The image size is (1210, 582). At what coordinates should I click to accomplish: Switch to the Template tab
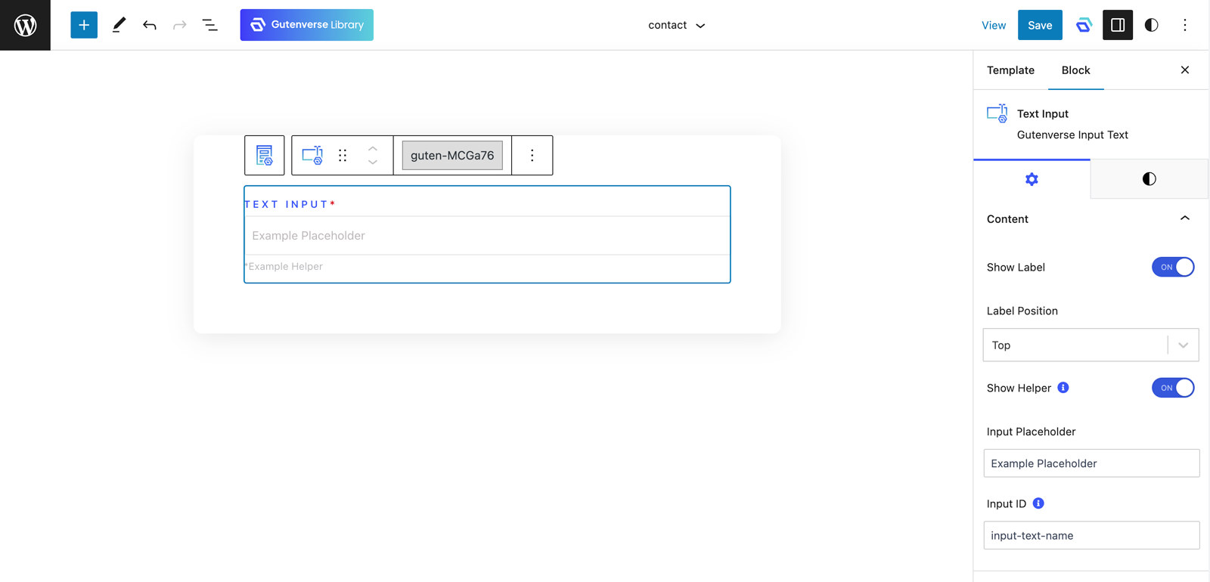click(x=1010, y=70)
